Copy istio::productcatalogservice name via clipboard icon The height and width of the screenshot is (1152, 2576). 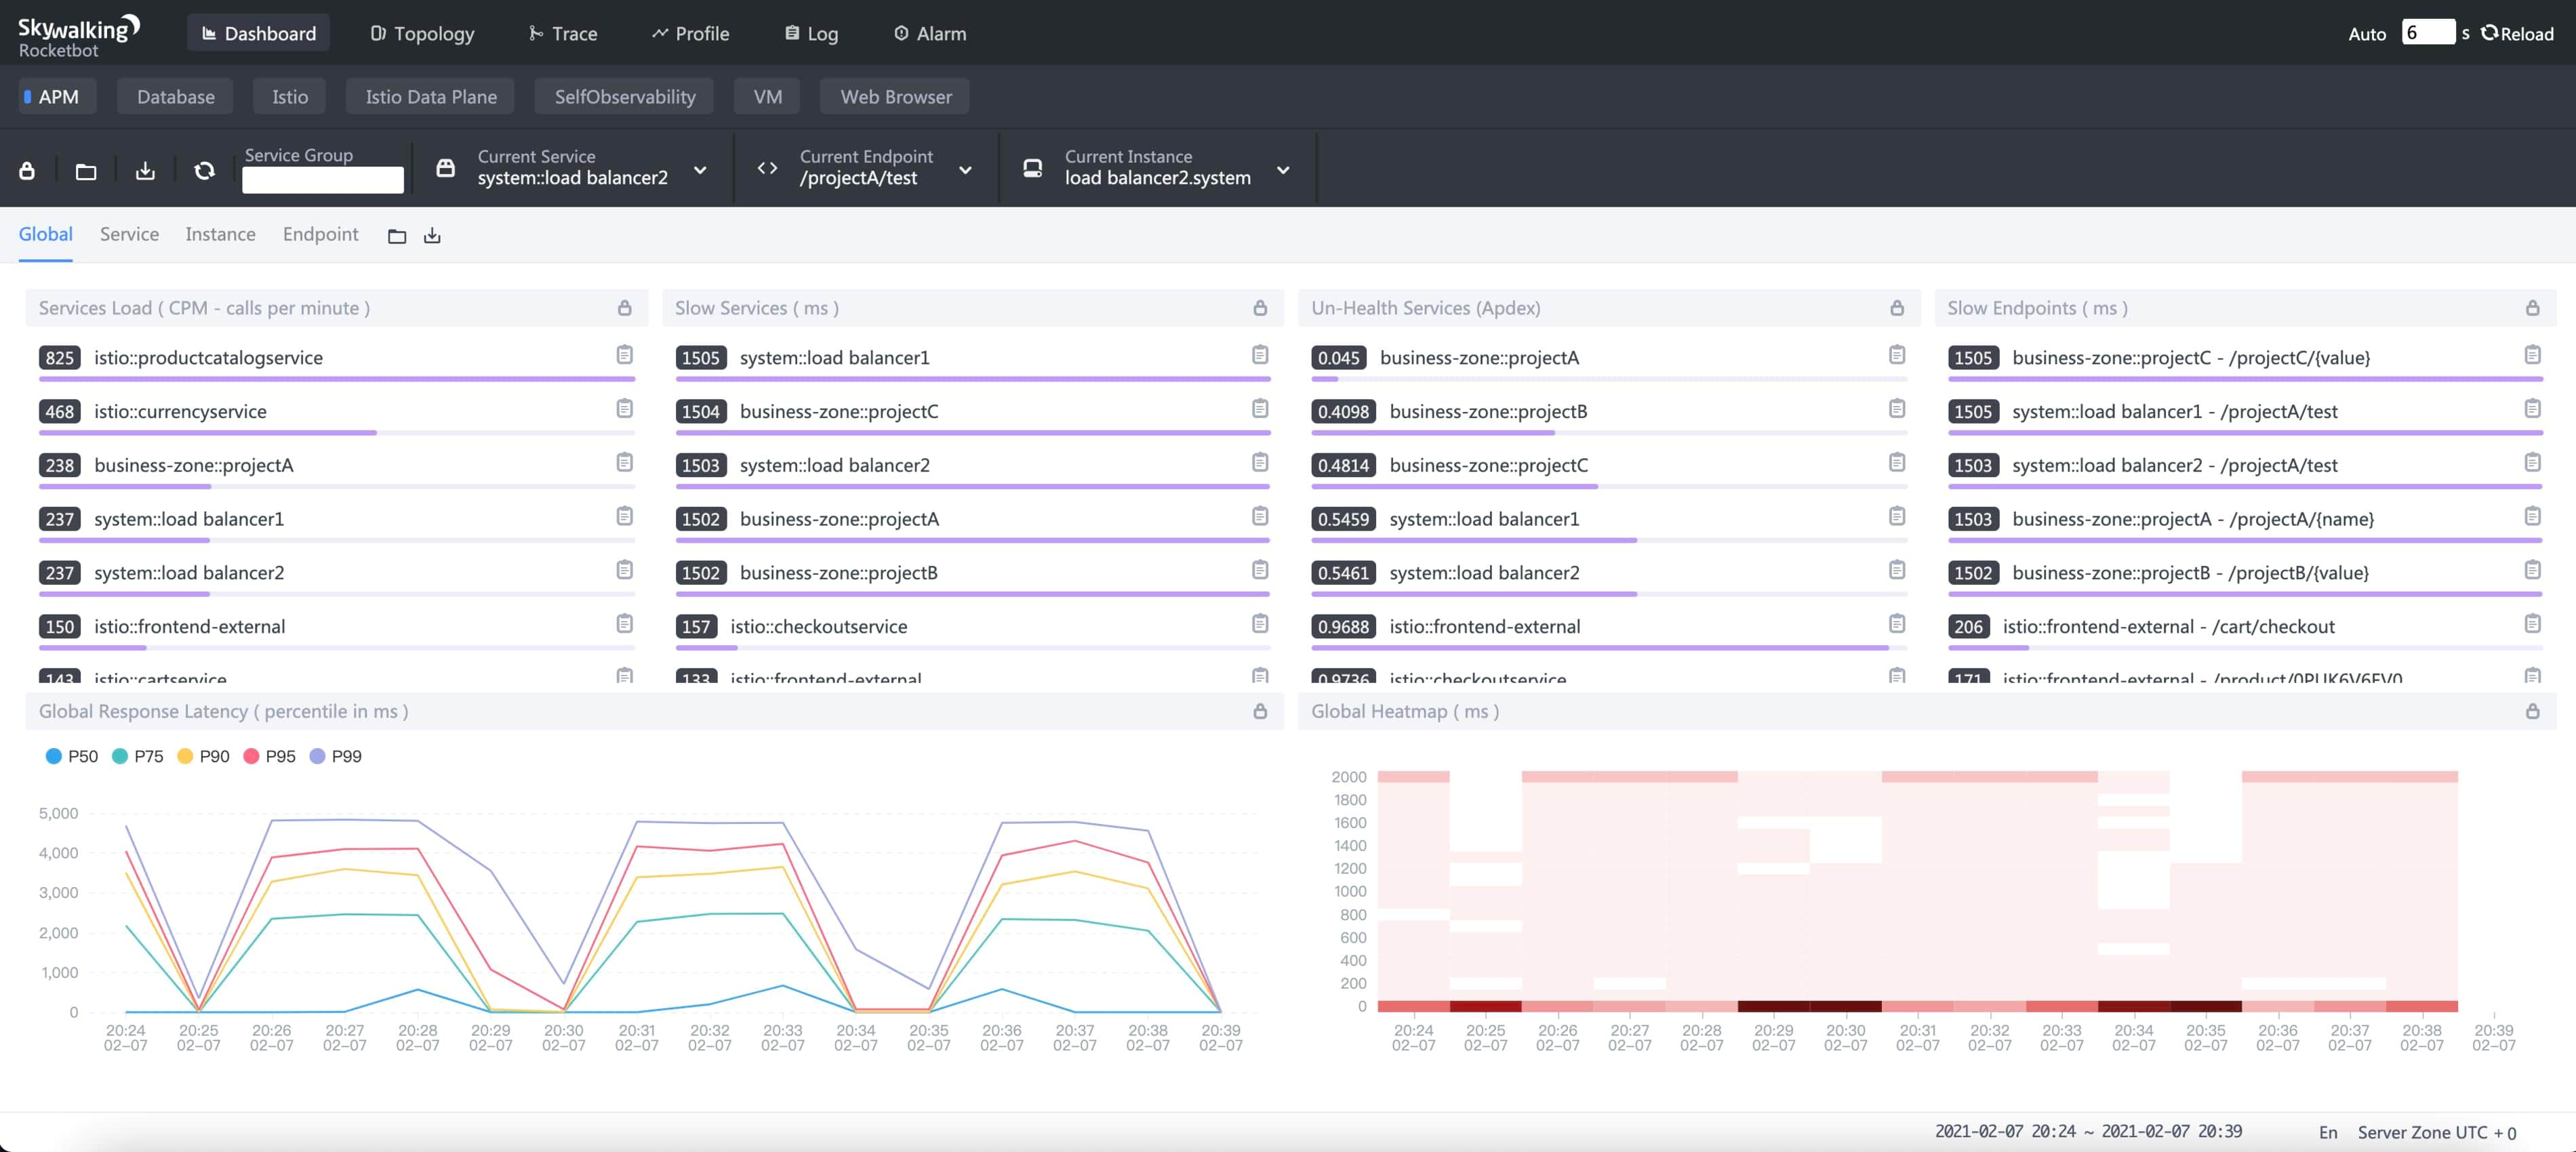pyautogui.click(x=624, y=355)
